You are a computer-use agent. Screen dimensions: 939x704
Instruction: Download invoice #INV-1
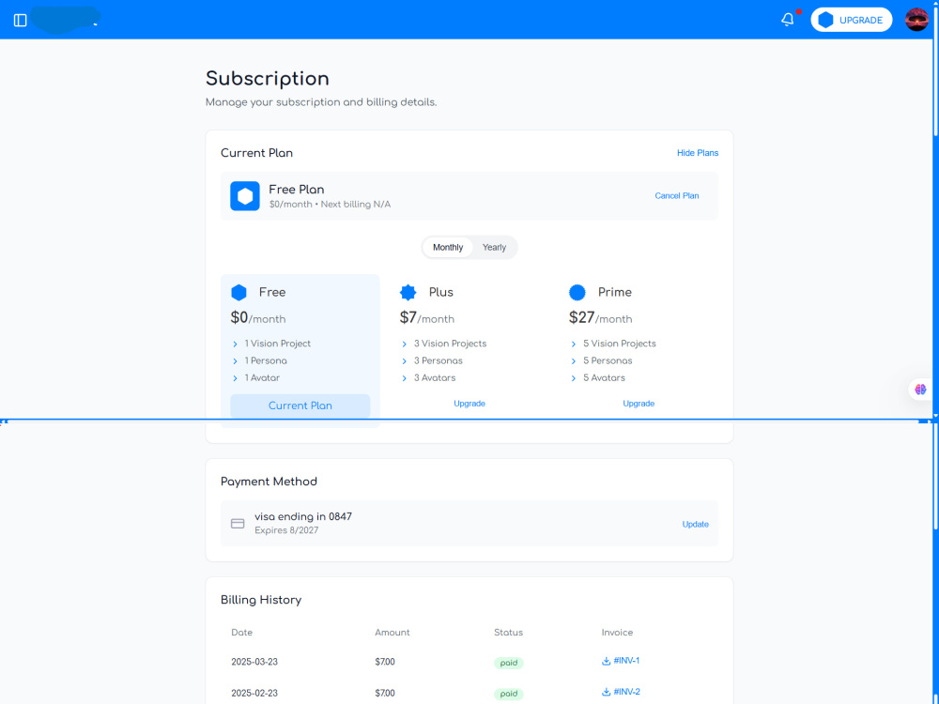pyautogui.click(x=621, y=661)
